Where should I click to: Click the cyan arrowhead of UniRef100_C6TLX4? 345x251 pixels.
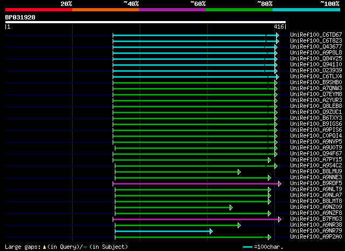point(278,77)
